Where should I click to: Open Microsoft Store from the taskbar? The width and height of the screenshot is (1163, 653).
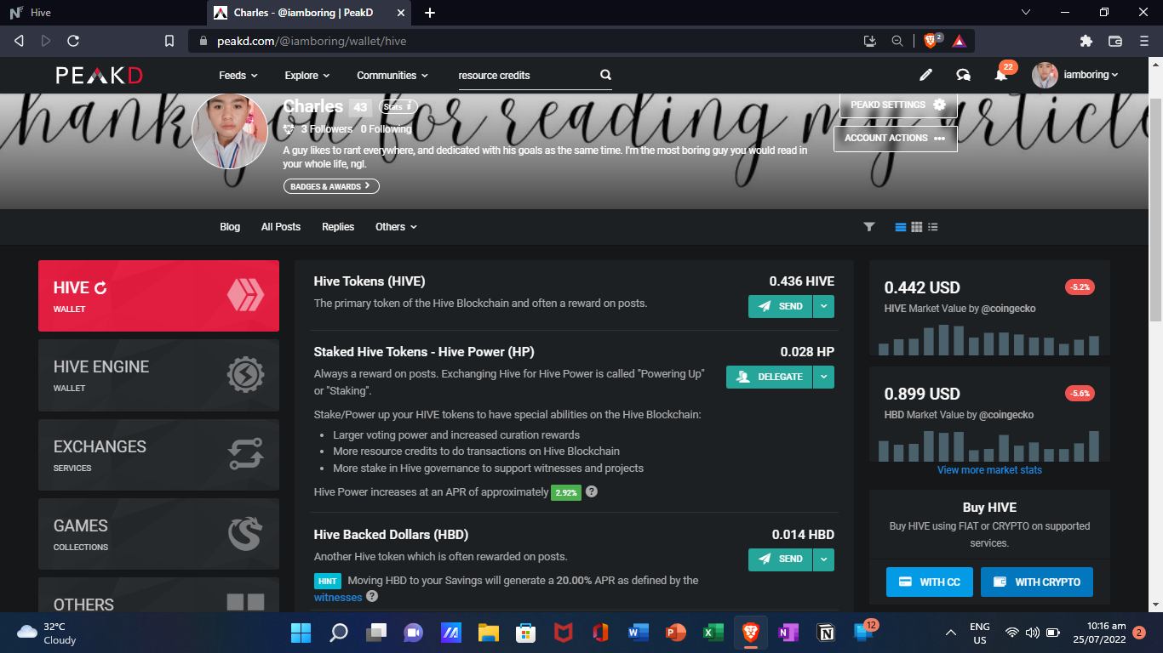pos(525,633)
